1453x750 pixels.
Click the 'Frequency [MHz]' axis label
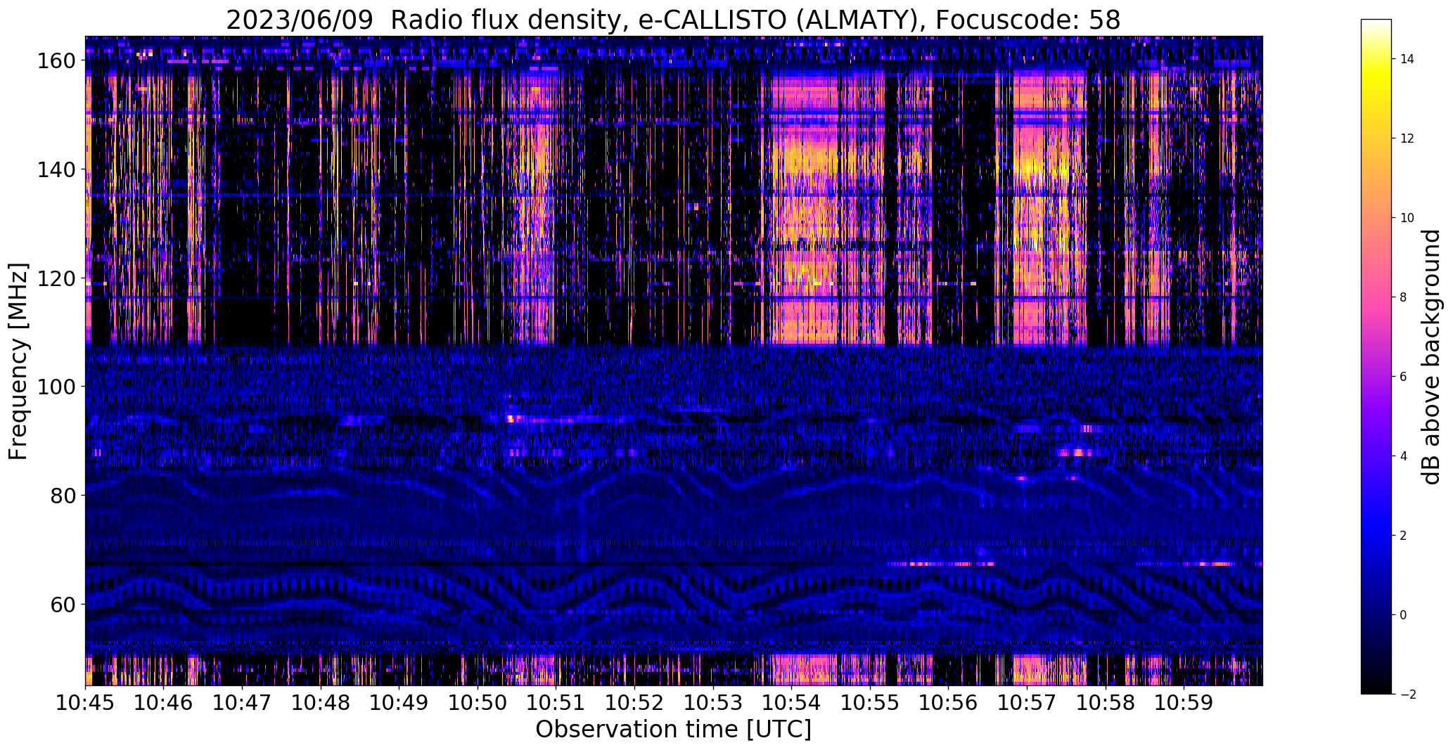coord(18,361)
